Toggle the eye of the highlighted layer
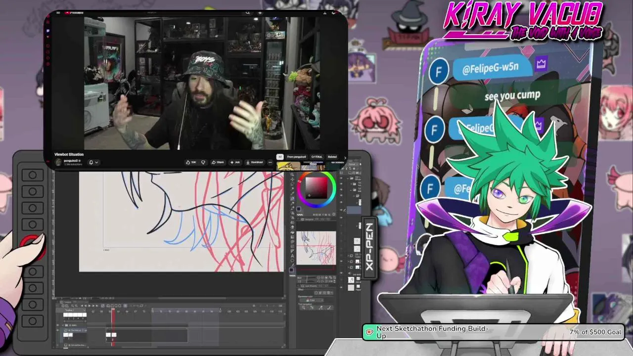Viewport: 633px width, 356px height. [341, 210]
